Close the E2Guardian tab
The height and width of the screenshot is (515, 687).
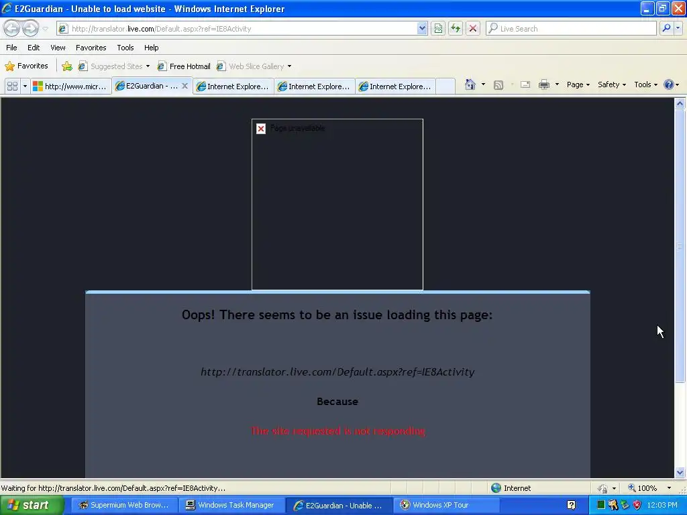[185, 86]
